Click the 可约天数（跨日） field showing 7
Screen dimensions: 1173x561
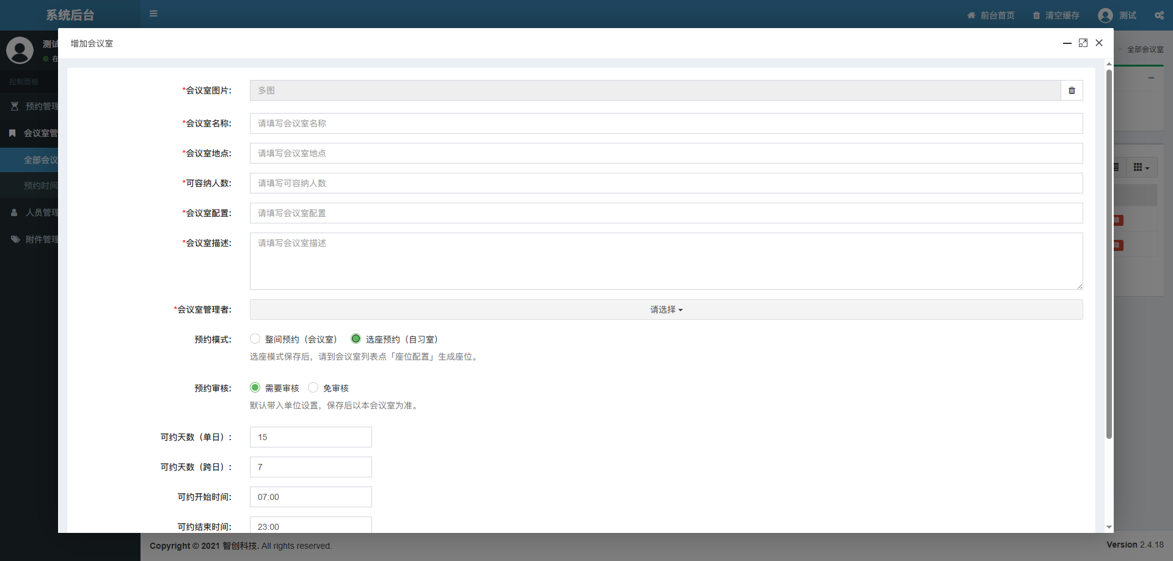(x=310, y=467)
